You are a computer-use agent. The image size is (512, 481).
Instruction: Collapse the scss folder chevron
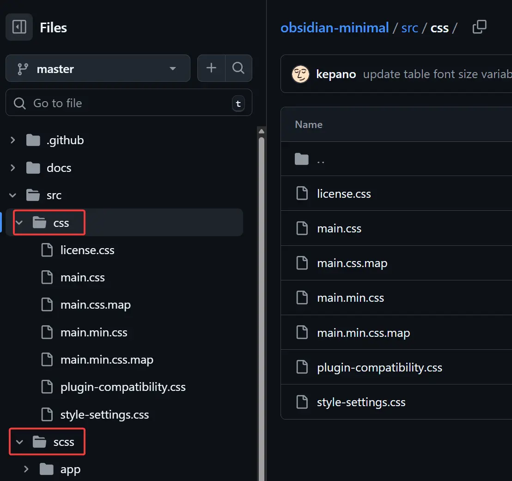tap(19, 442)
